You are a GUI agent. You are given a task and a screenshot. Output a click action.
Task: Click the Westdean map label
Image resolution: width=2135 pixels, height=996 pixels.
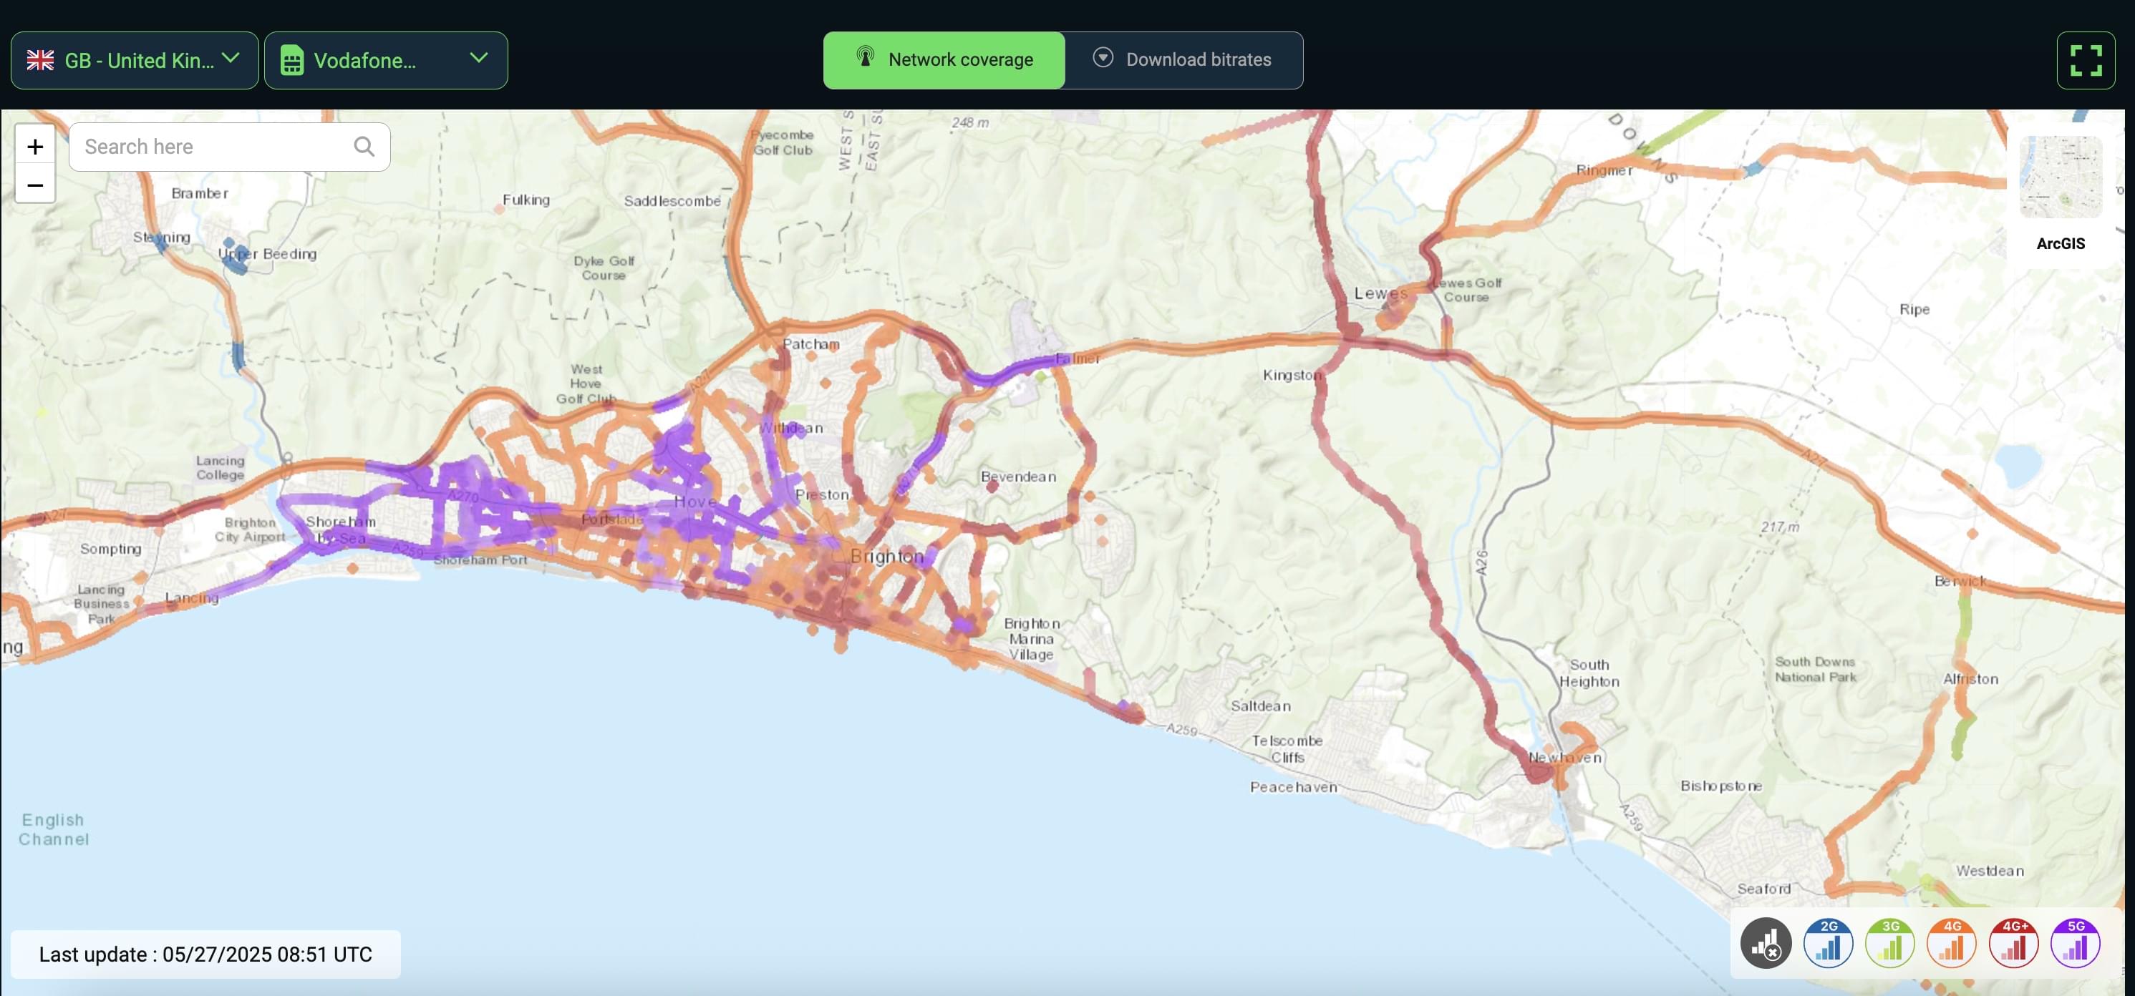click(1989, 870)
